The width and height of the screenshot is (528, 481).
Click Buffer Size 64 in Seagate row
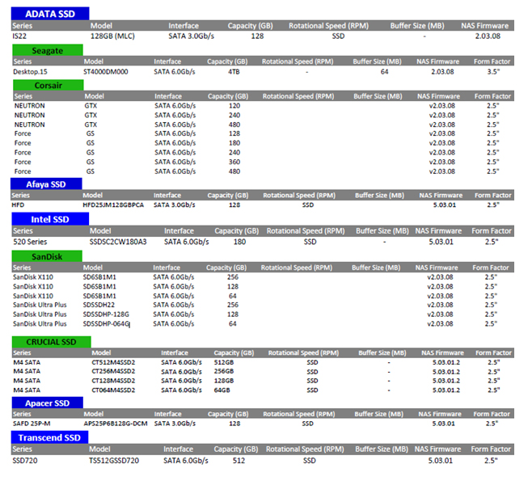385,72
